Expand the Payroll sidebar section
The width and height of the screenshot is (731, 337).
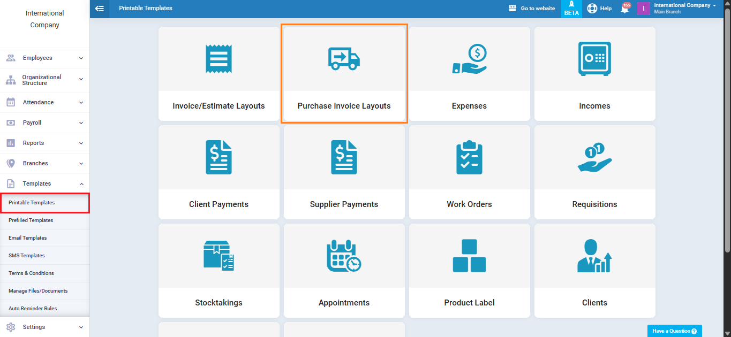point(45,122)
